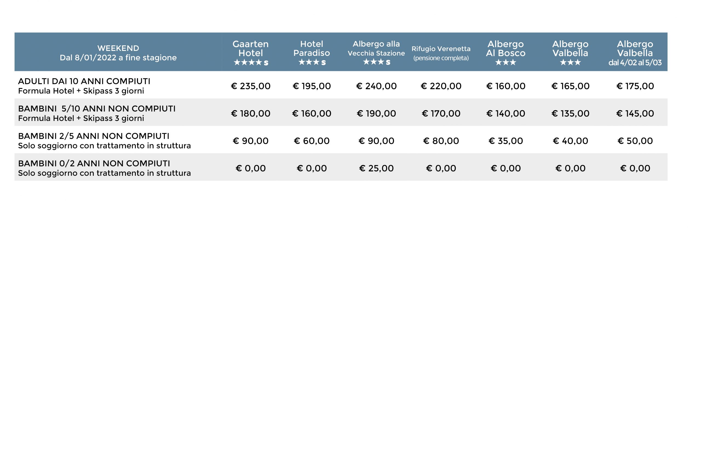
Task: Click the € 220,00 adult price
Action: click(441, 86)
